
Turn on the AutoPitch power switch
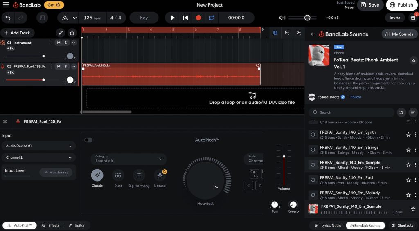pos(88,140)
